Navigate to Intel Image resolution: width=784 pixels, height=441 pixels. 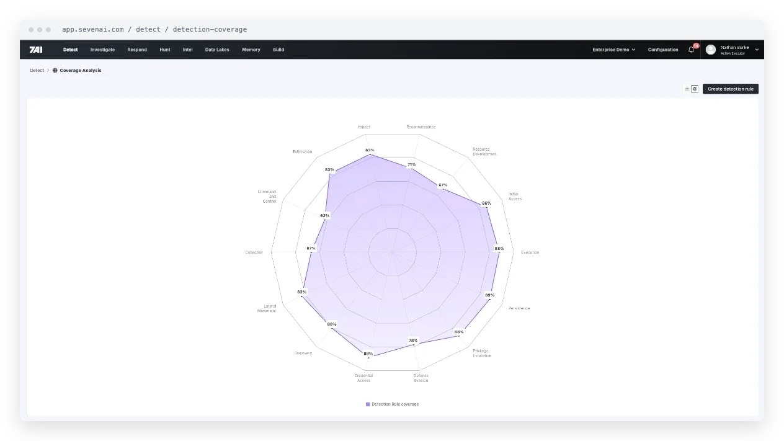188,50
